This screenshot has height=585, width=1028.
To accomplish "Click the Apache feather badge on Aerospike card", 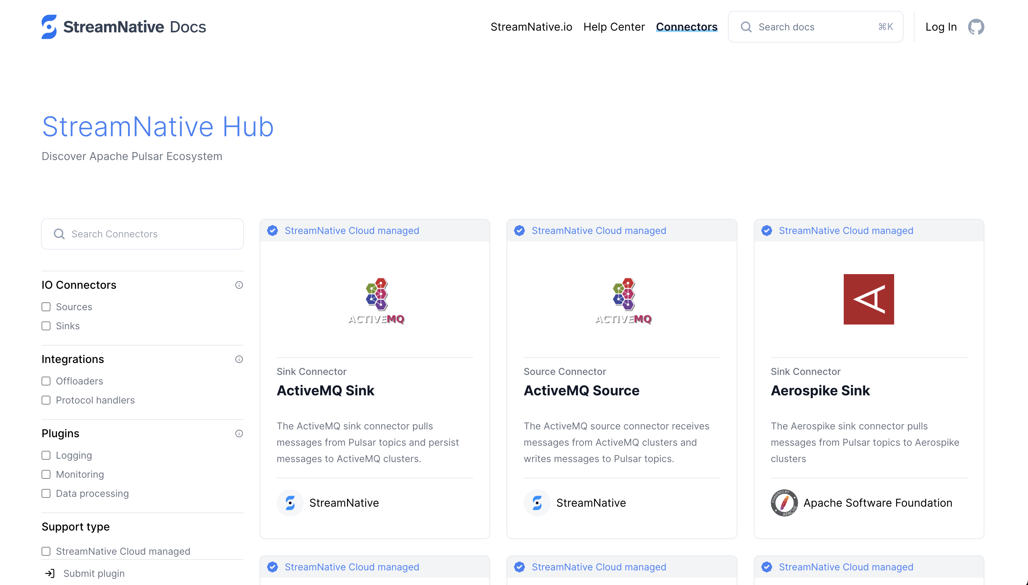I will coord(784,503).
